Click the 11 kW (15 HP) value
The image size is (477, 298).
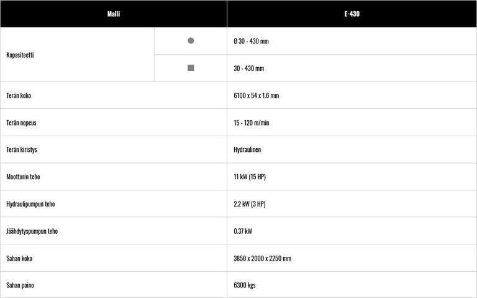pos(250,177)
